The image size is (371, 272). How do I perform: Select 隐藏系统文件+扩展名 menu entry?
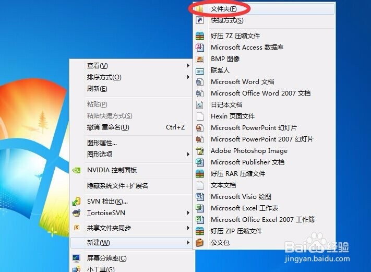coord(131,185)
